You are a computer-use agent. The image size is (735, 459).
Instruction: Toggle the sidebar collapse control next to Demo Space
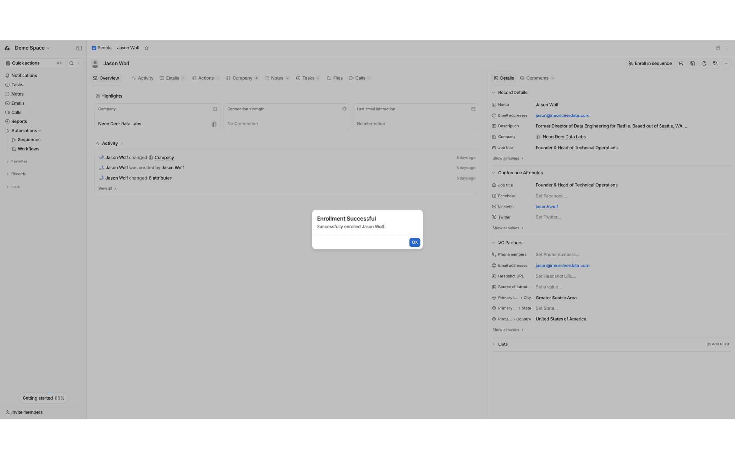pyautogui.click(x=79, y=48)
